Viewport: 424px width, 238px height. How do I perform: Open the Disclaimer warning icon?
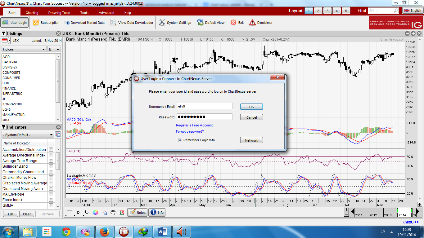click(252, 23)
